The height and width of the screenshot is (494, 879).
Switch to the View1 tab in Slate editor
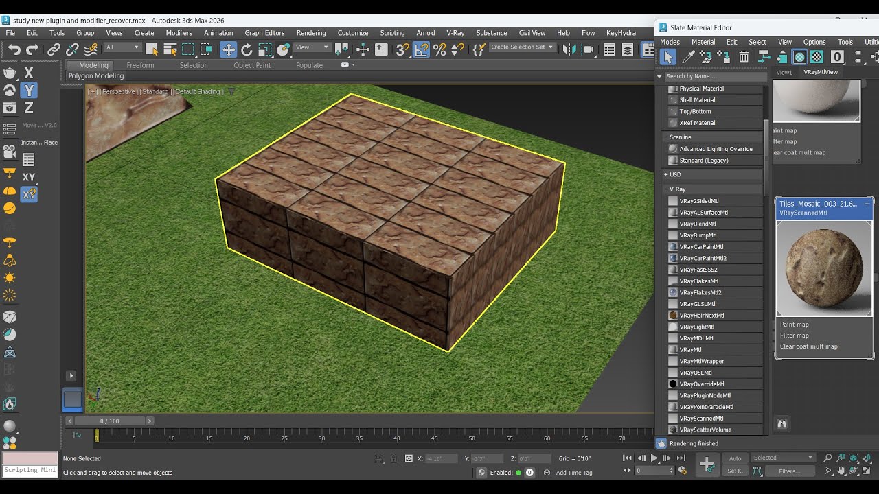tap(784, 72)
